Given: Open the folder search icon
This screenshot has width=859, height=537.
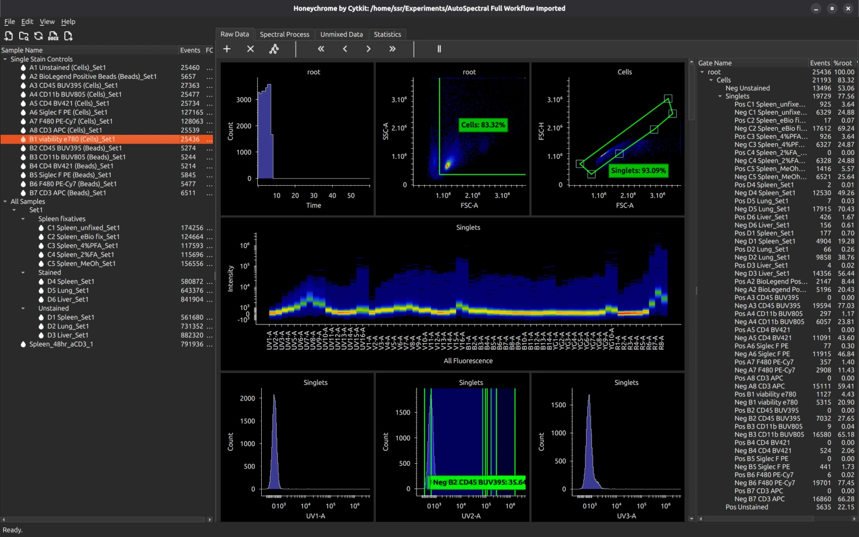Looking at the screenshot, I should 23,36.
